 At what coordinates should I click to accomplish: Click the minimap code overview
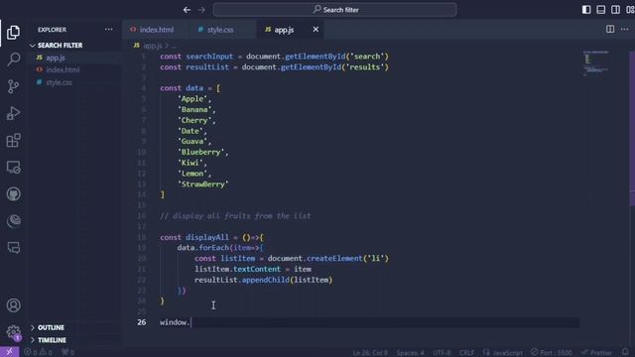(595, 63)
